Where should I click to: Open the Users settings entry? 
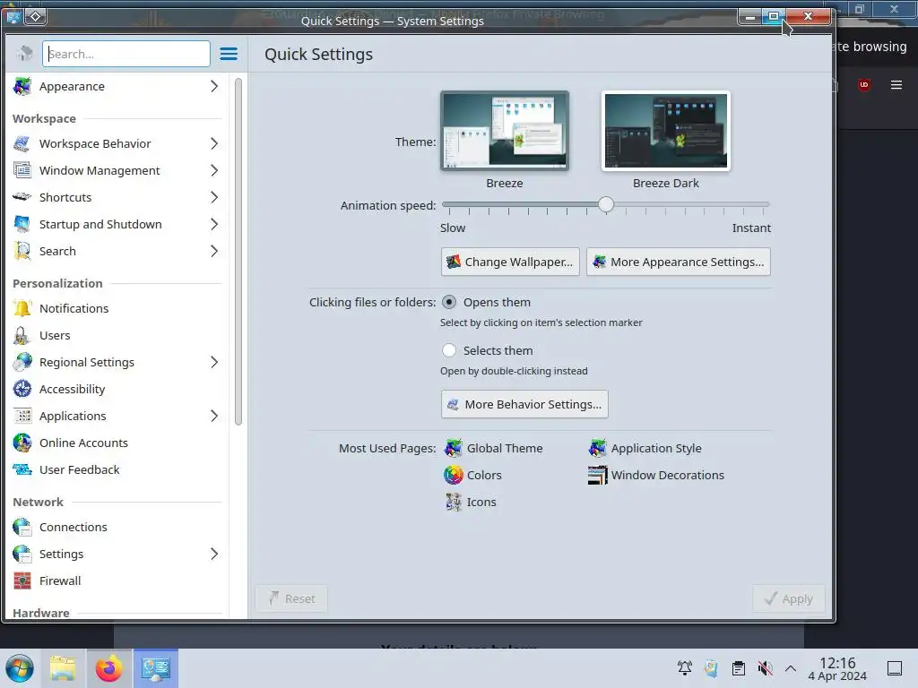pos(117,335)
